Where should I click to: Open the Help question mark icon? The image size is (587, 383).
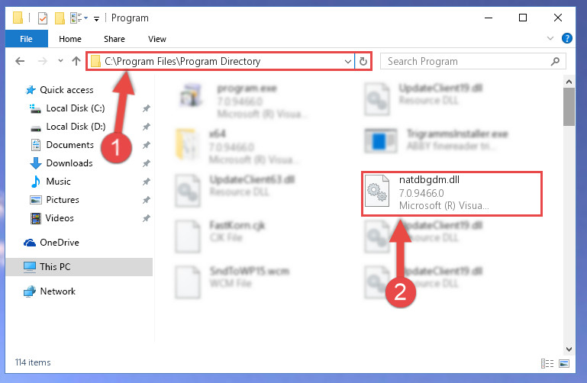point(567,38)
